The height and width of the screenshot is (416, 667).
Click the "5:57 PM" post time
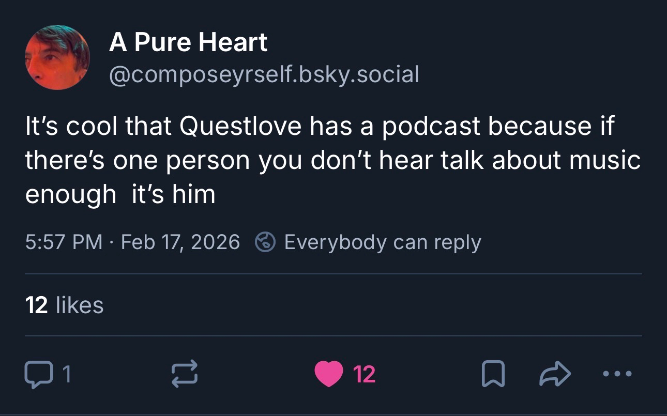point(64,242)
